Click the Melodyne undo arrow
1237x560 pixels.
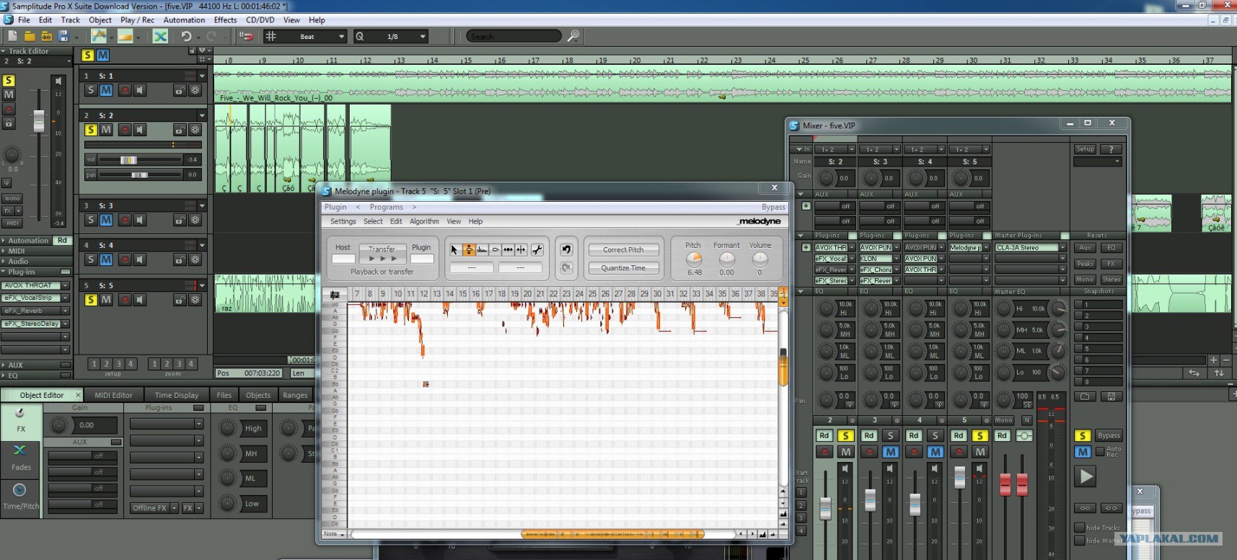pos(566,249)
